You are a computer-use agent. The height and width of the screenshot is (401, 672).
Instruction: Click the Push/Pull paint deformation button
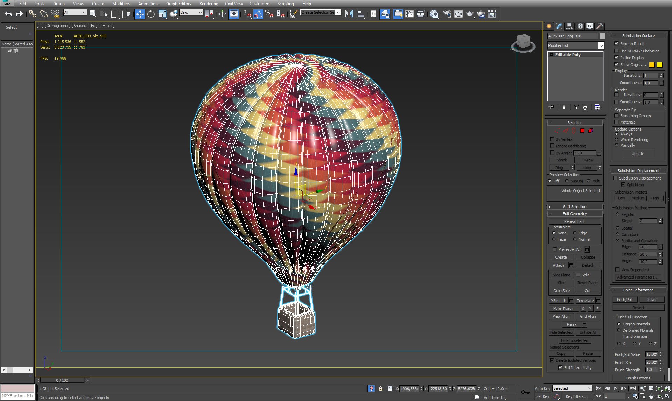click(x=624, y=300)
